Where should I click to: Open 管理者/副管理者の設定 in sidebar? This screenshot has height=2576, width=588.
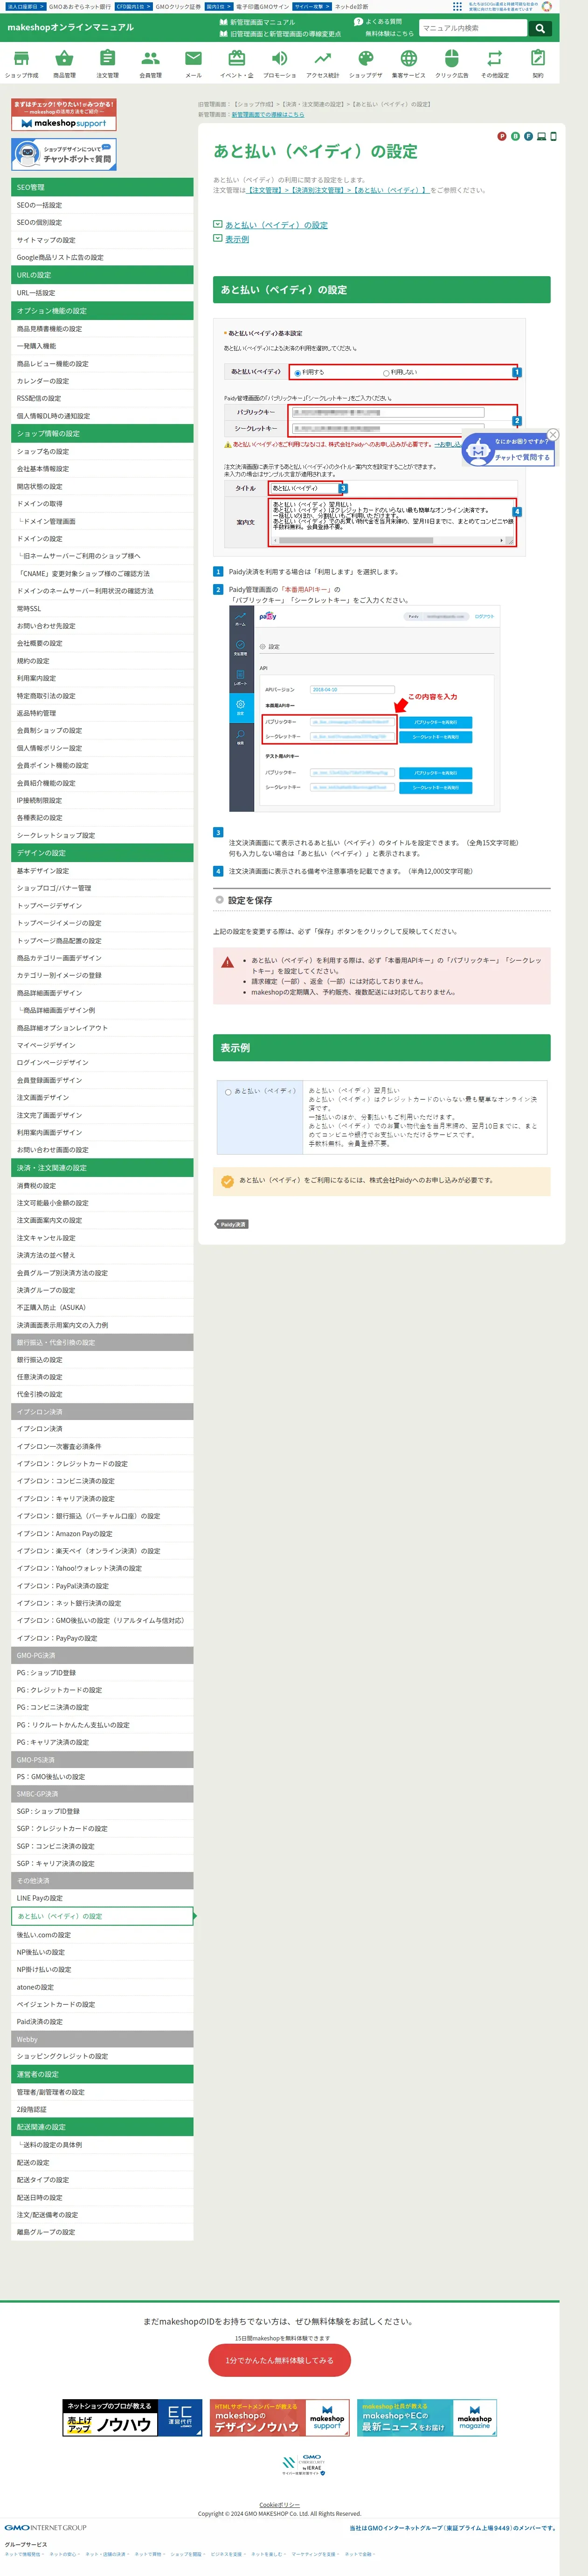tap(102, 2092)
